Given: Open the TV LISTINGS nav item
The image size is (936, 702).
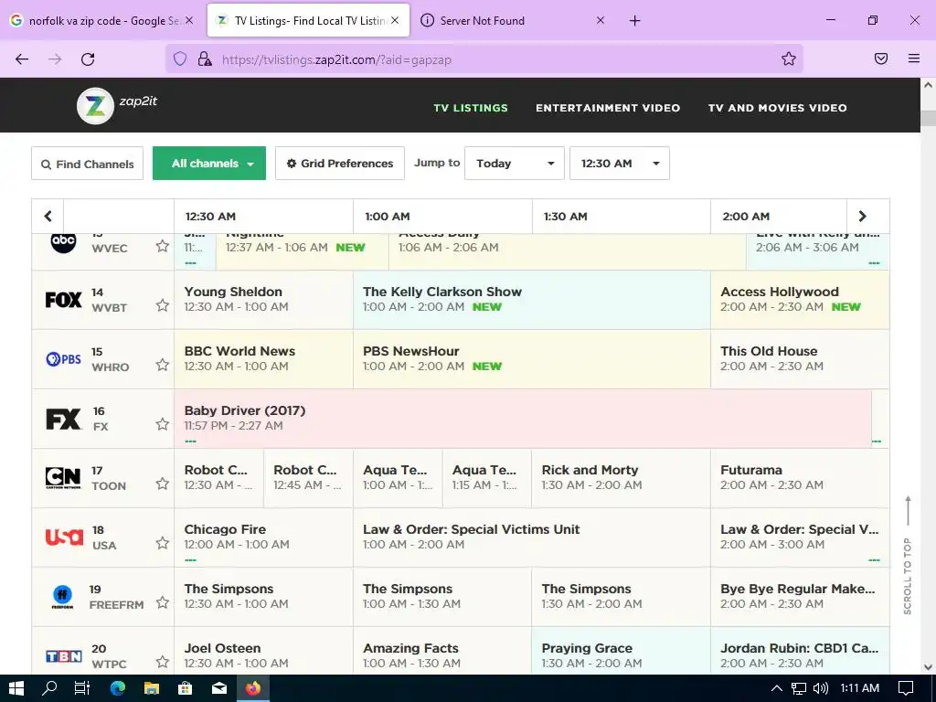Looking at the screenshot, I should (x=471, y=108).
